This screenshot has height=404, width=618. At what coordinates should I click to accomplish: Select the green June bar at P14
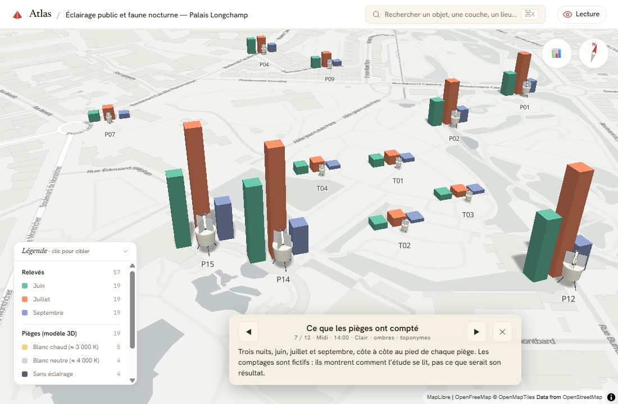[254, 220]
